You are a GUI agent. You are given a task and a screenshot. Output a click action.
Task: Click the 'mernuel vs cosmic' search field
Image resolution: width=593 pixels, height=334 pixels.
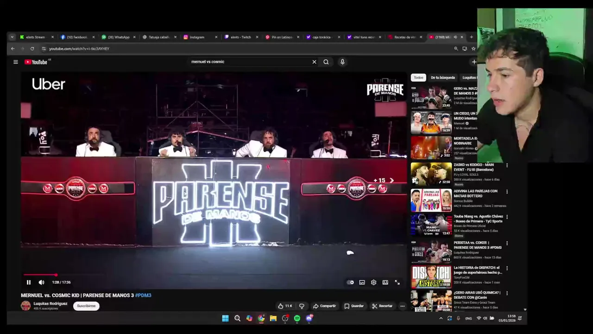(250, 62)
